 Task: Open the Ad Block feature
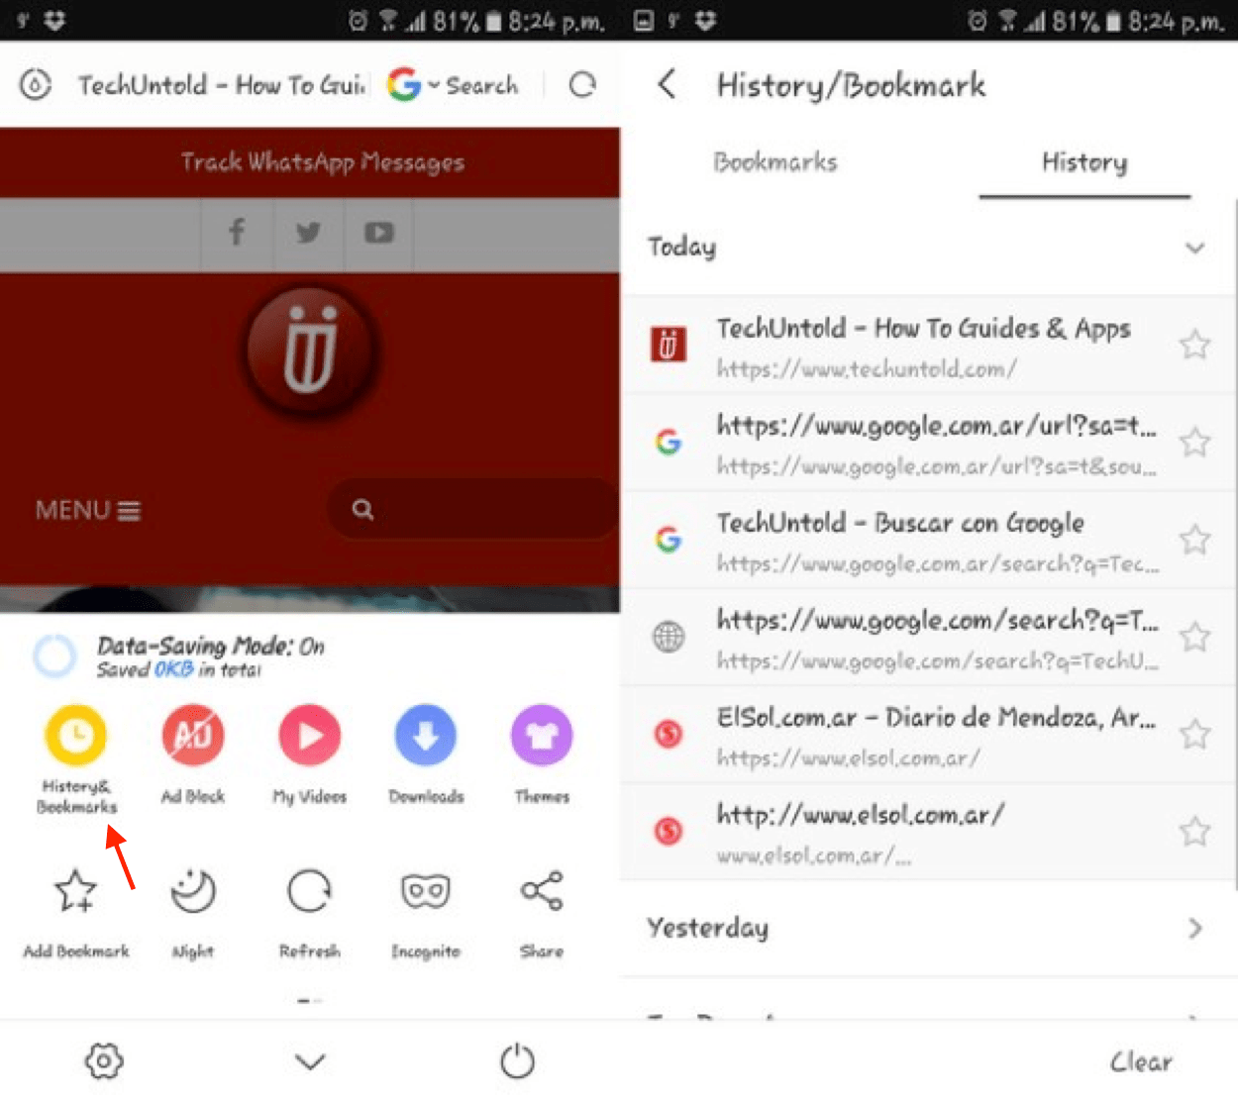tap(192, 735)
